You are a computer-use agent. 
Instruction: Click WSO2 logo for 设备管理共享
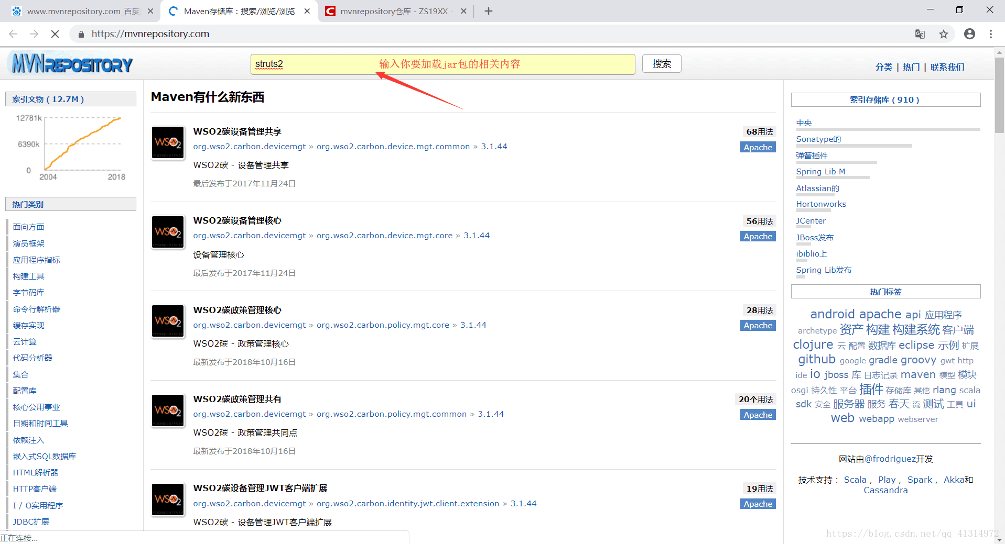pyautogui.click(x=168, y=142)
